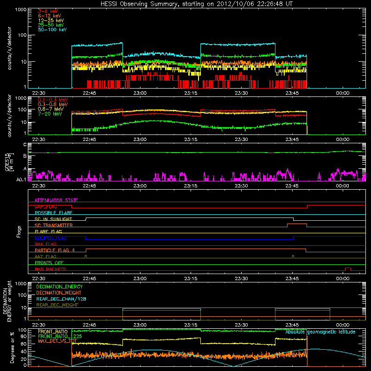371x371 pixels.
Task: Select the 6-12 keV legend label
Action: click(50, 16)
